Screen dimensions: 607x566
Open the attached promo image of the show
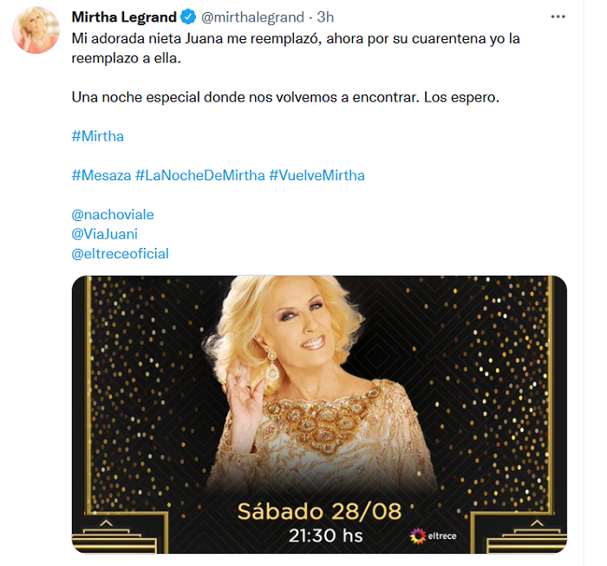pyautogui.click(x=319, y=414)
